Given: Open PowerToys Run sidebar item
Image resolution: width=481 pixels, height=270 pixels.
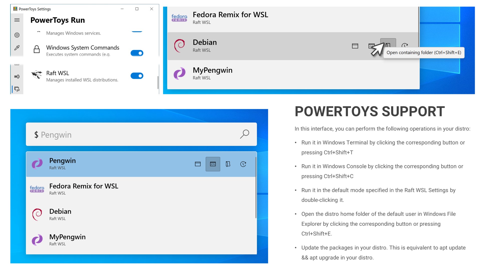Looking at the screenshot, I should pos(17,89).
